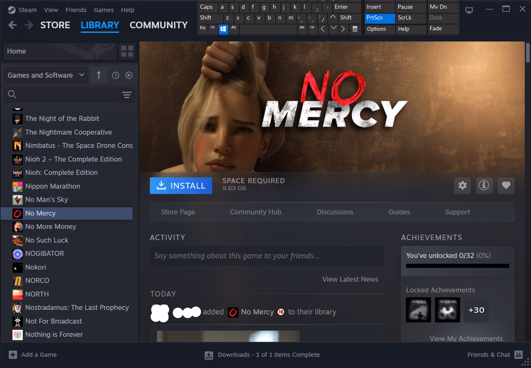The height and width of the screenshot is (368, 531).
Task: Expand Games and Software dropdown
Action: (46, 75)
